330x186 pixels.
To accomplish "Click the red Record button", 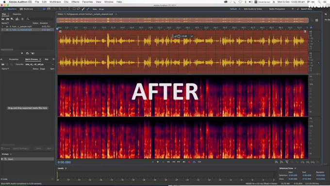I will click(x=189, y=162).
